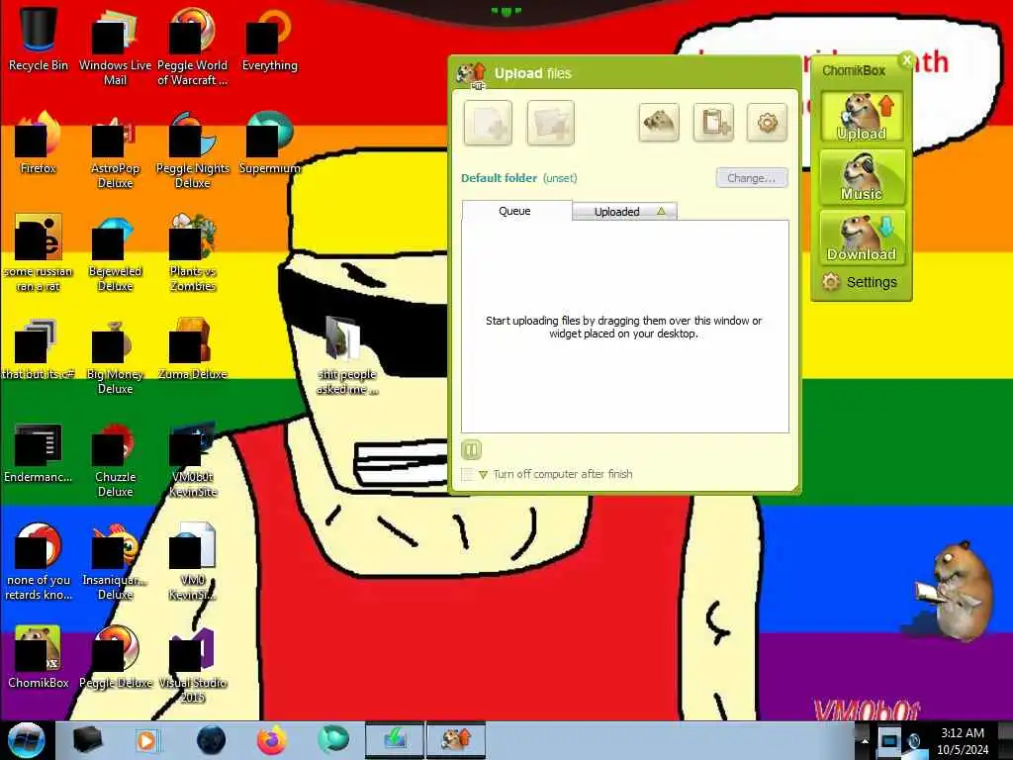The height and width of the screenshot is (760, 1013).
Task: Close the ChomikBox widget
Action: pyautogui.click(x=906, y=60)
